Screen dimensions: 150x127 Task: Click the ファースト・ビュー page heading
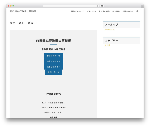click(23, 23)
